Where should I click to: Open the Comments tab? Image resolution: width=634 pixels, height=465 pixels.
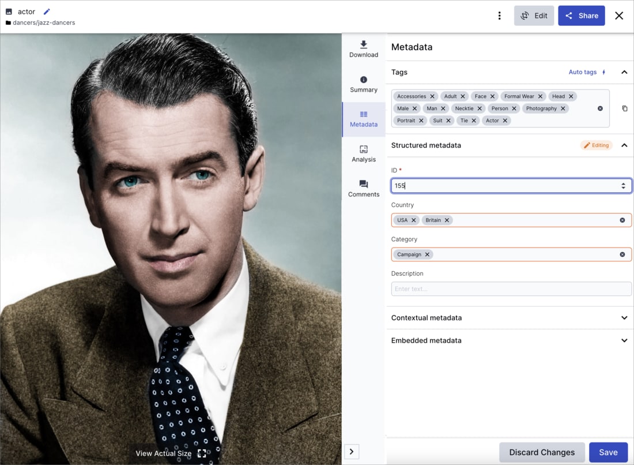(x=363, y=189)
